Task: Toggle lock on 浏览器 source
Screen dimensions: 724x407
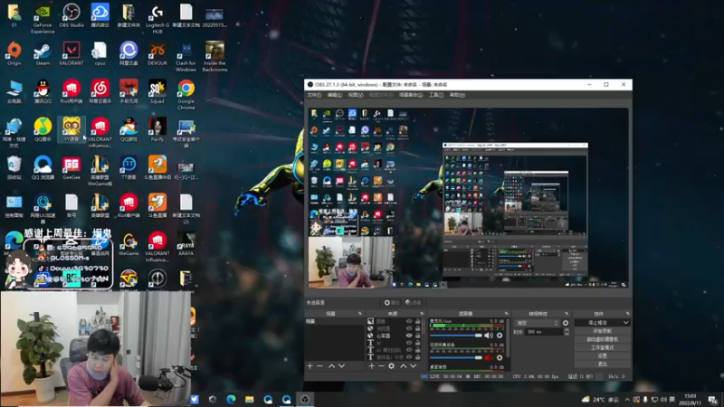Action: pyautogui.click(x=418, y=328)
